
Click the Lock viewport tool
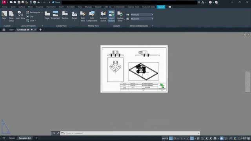pos(30,21)
